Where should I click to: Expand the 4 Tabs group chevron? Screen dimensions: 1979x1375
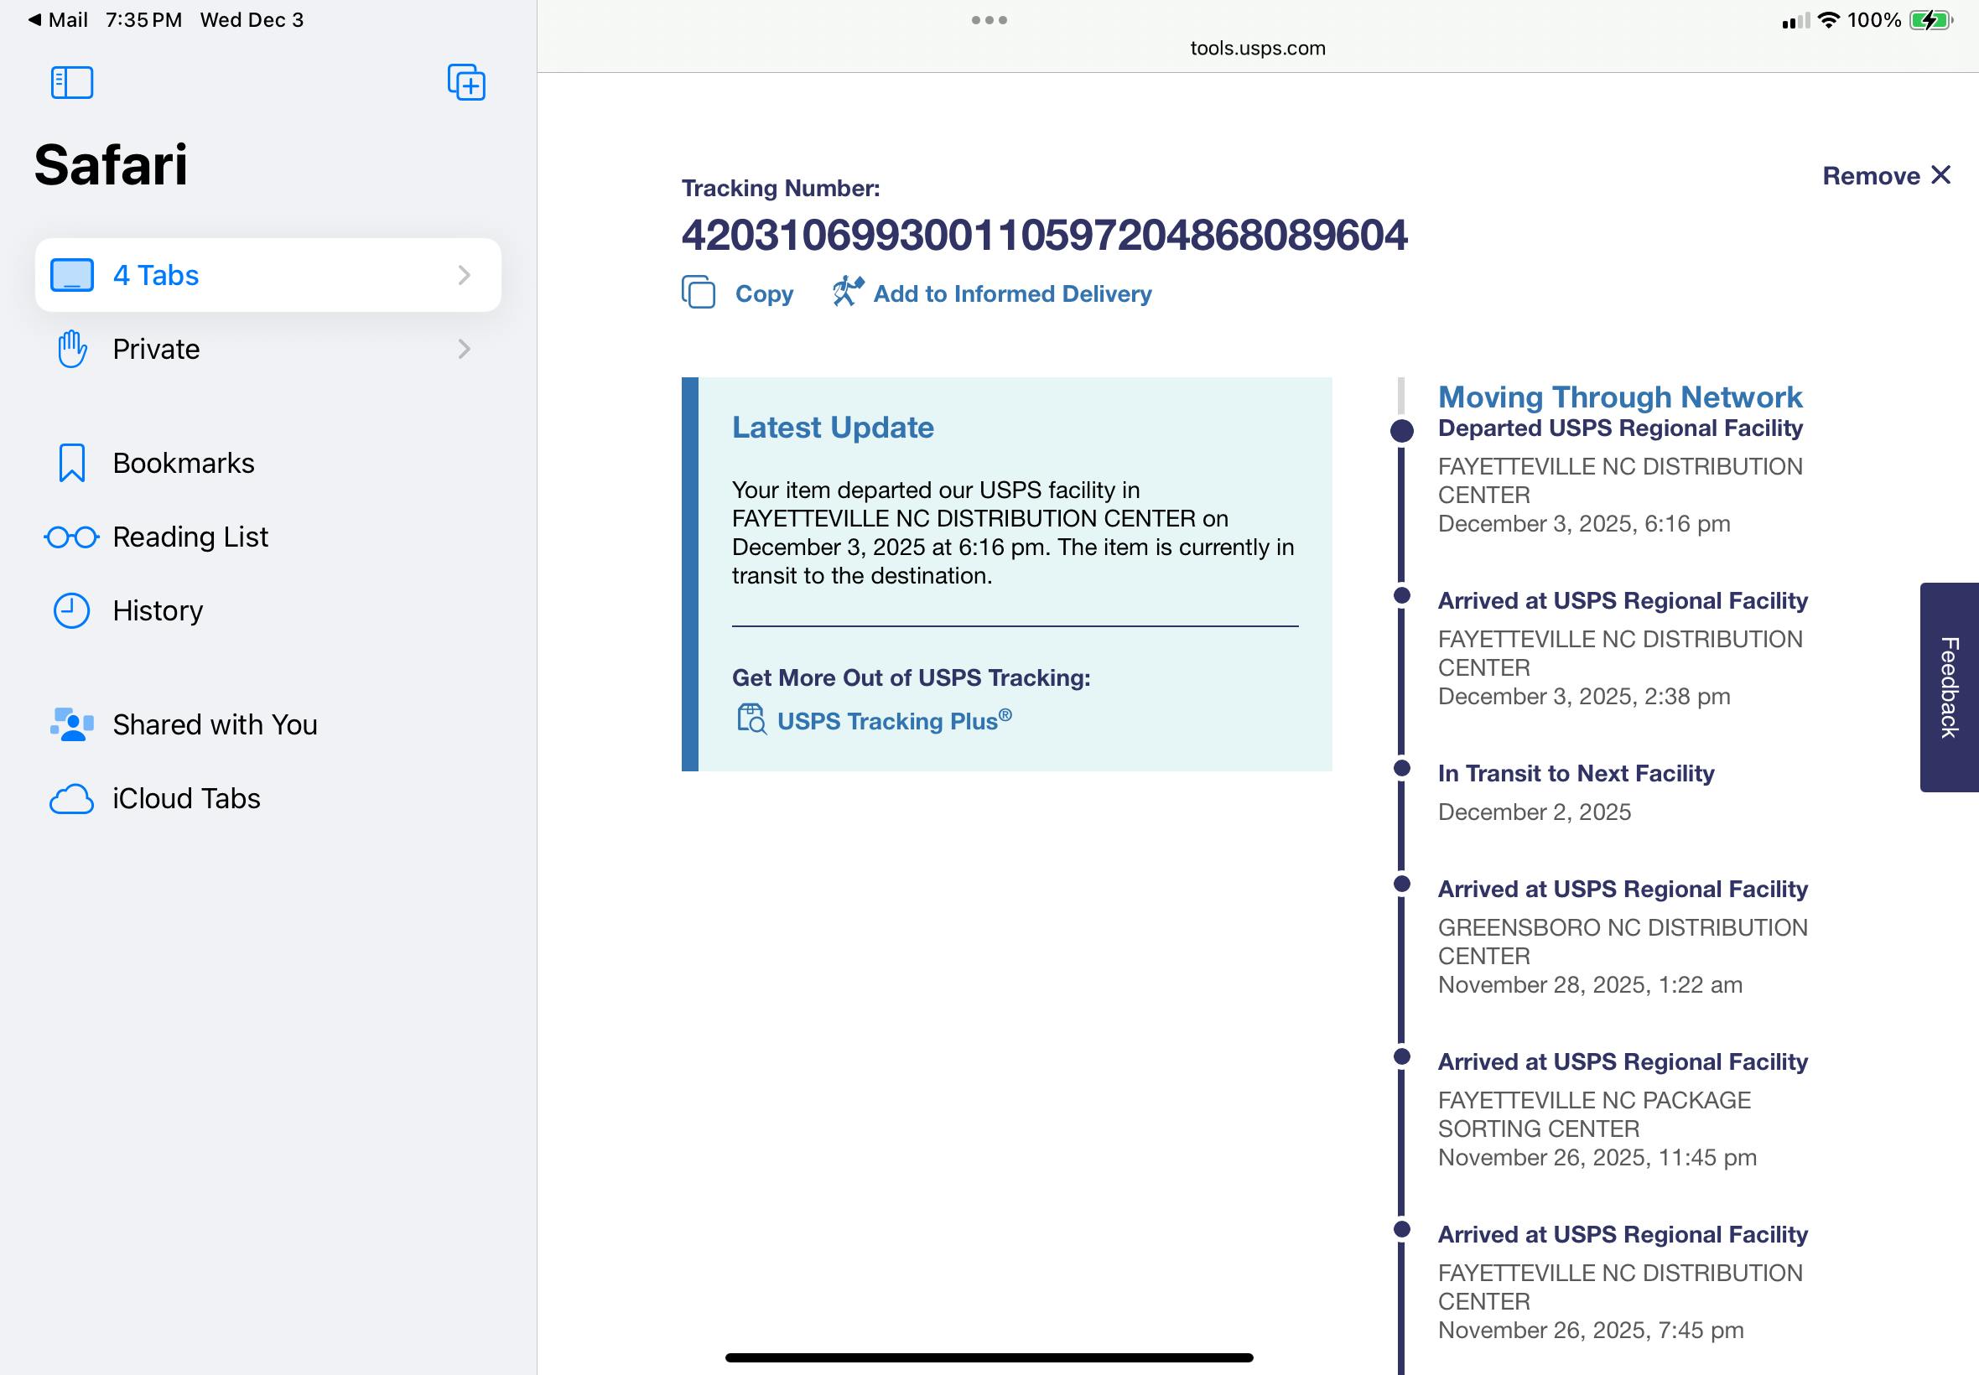point(465,275)
